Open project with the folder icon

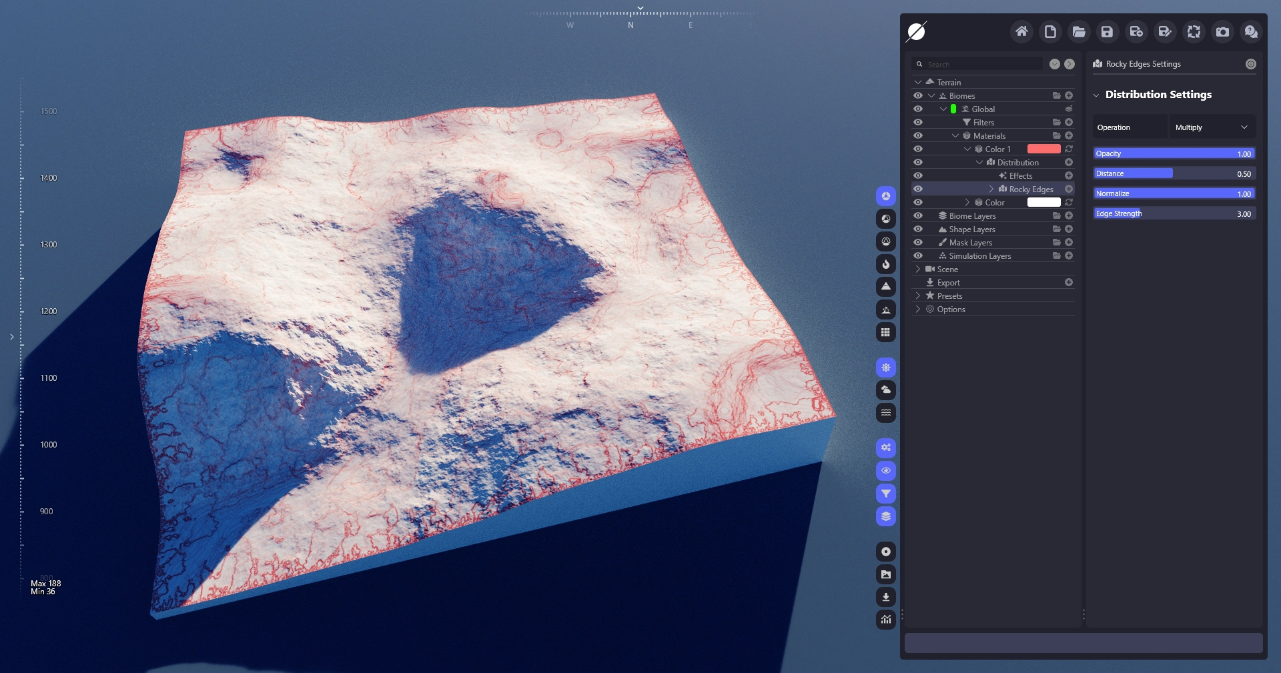[x=1078, y=31]
